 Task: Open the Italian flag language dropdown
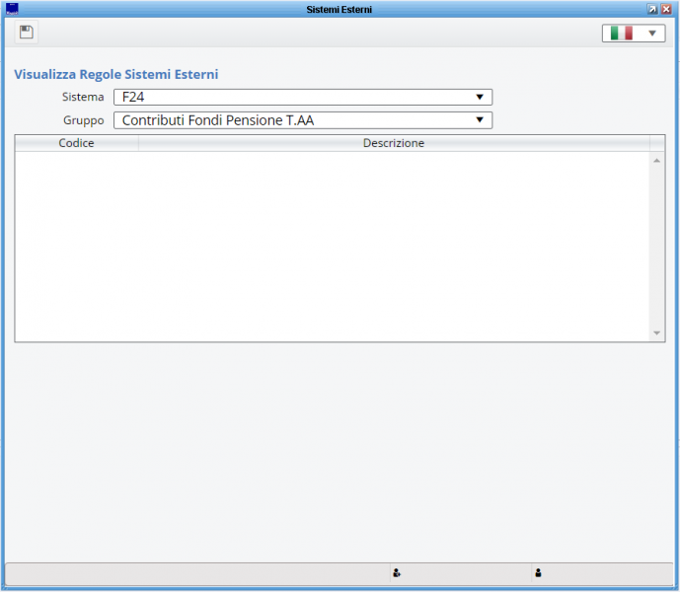[x=634, y=34]
